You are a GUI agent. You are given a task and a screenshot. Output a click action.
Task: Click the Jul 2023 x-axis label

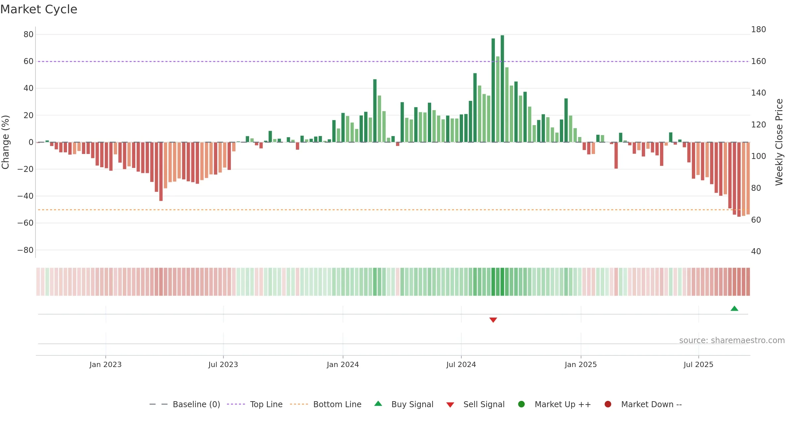pyautogui.click(x=223, y=364)
